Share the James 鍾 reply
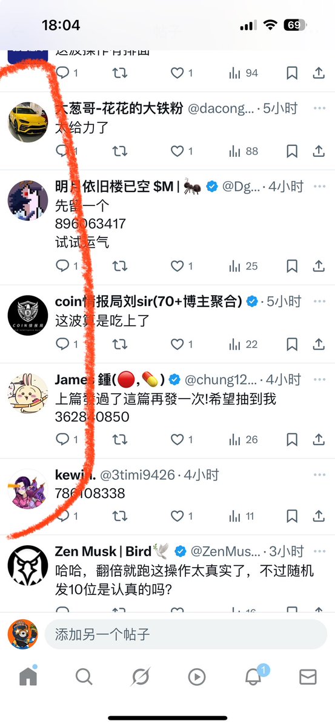The height and width of the screenshot is (727, 335). point(319,439)
